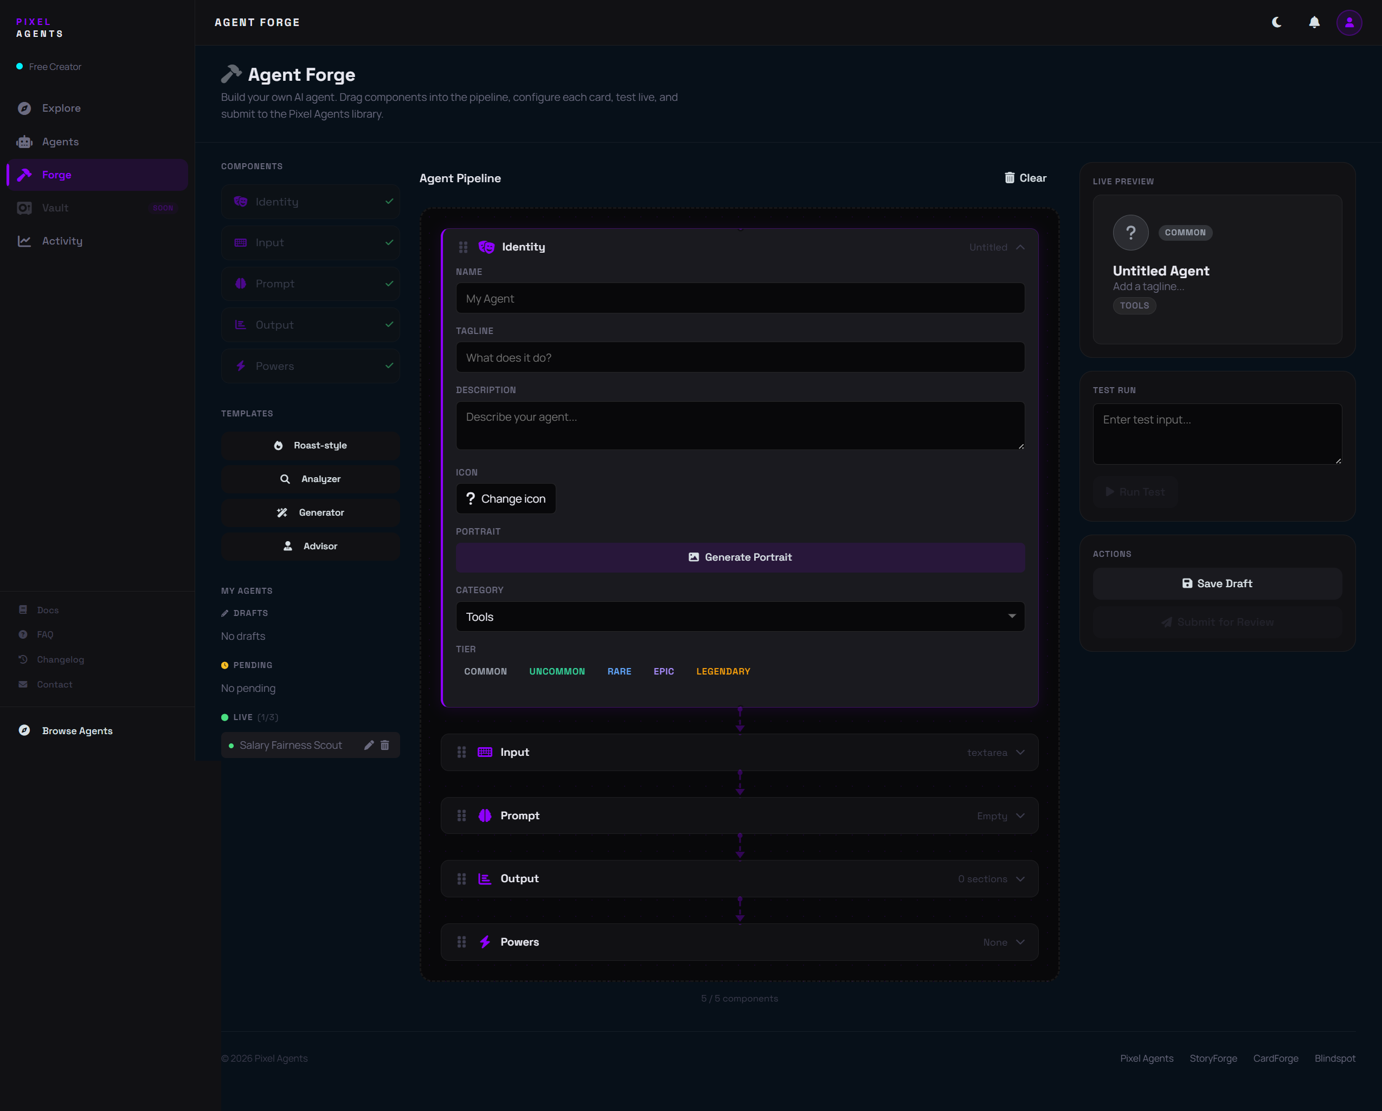Toggle dark mode moon icon
The image size is (1382, 1111).
1276,22
